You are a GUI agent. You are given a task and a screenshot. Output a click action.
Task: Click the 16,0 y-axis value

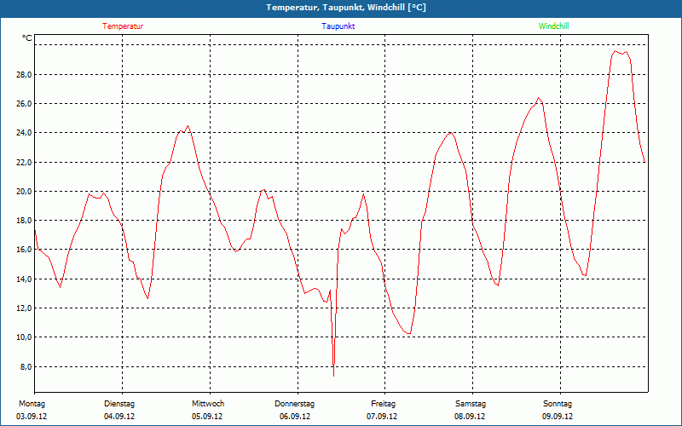(24, 250)
